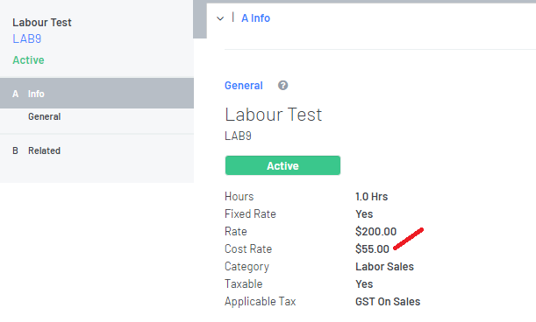Click the LAB9 code under the heading
Viewport: 536px width, 322px height.
coord(238,136)
